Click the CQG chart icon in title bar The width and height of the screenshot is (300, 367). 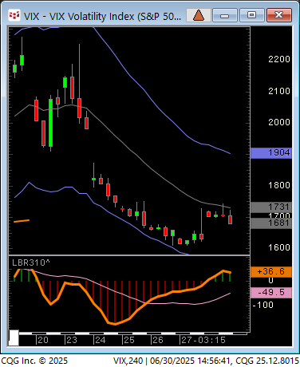click(14, 16)
